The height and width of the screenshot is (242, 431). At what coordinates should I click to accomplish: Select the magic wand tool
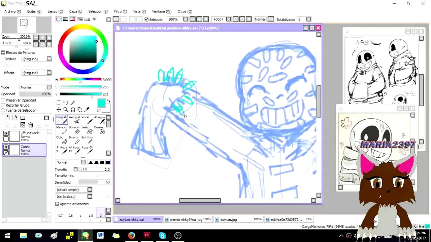73,103
